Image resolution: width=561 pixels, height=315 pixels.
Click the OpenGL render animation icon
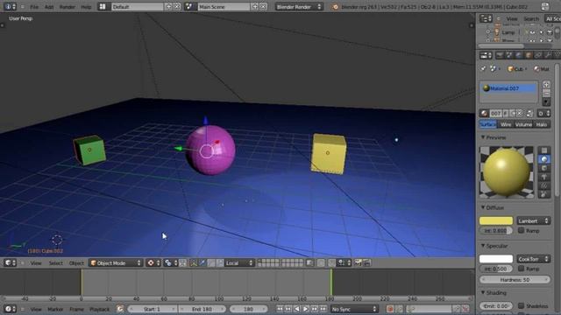366,263
